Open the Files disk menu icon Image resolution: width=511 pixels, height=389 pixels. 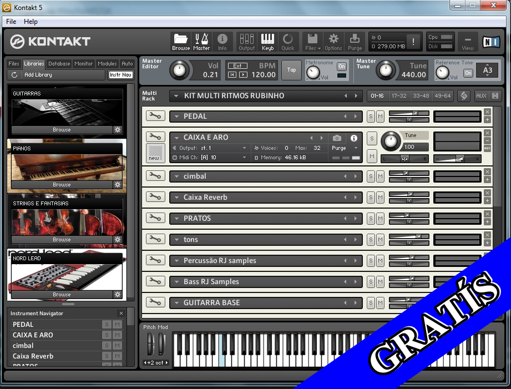pos(312,42)
